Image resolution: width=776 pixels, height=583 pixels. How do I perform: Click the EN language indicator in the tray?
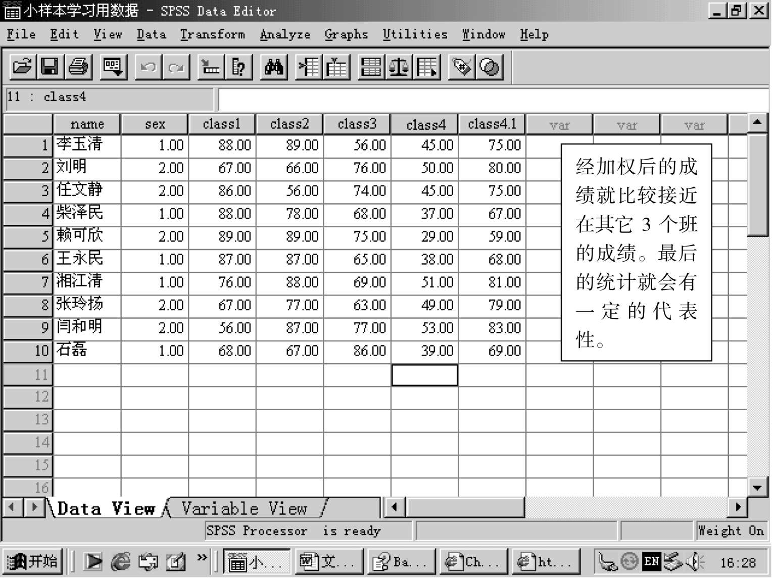[651, 561]
